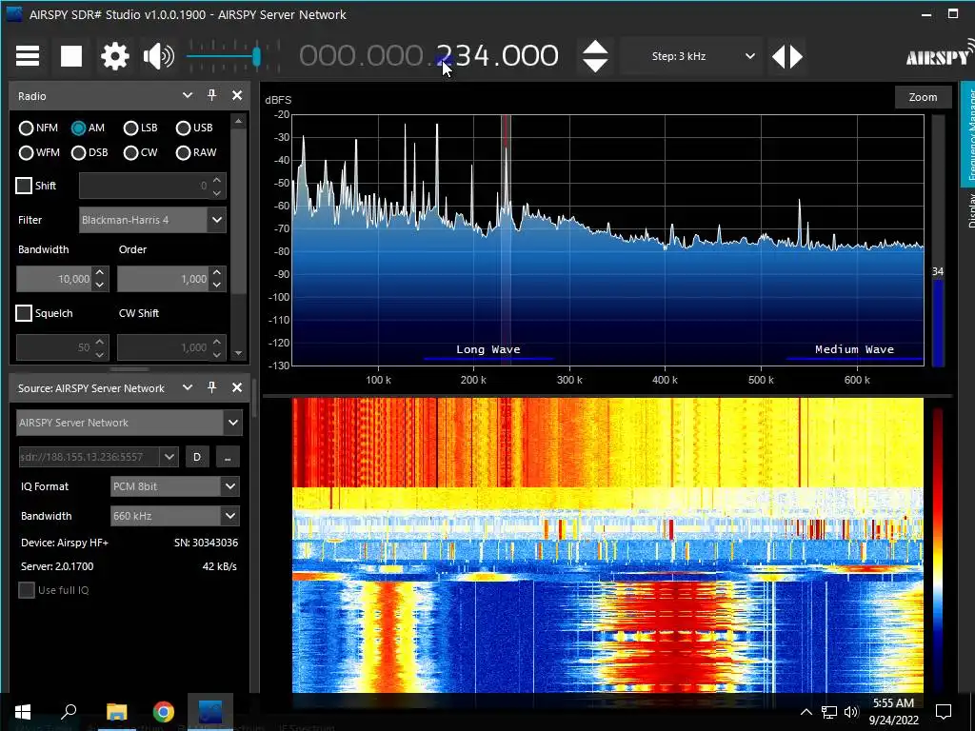
Task: Increase the radio Bandwidth stepper value
Action: 99,273
